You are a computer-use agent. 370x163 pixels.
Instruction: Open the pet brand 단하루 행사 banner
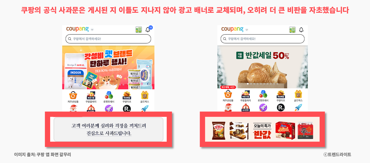pyautogui.click(x=108, y=67)
